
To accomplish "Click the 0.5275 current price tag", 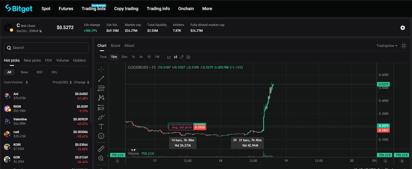I will coord(383,84).
